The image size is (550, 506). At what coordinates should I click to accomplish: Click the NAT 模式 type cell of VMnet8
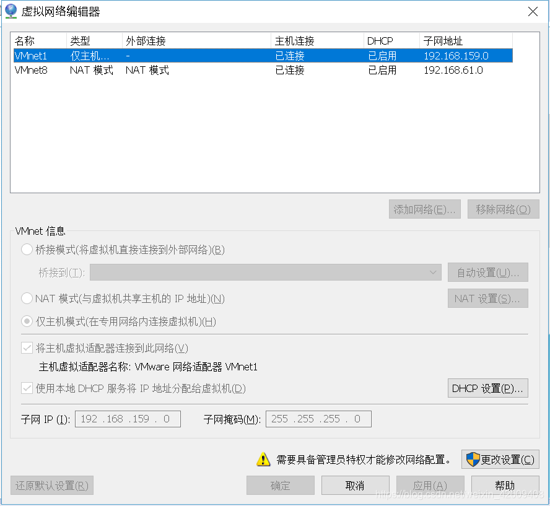[x=92, y=70]
